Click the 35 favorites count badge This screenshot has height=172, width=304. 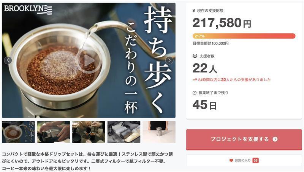(x=255, y=160)
